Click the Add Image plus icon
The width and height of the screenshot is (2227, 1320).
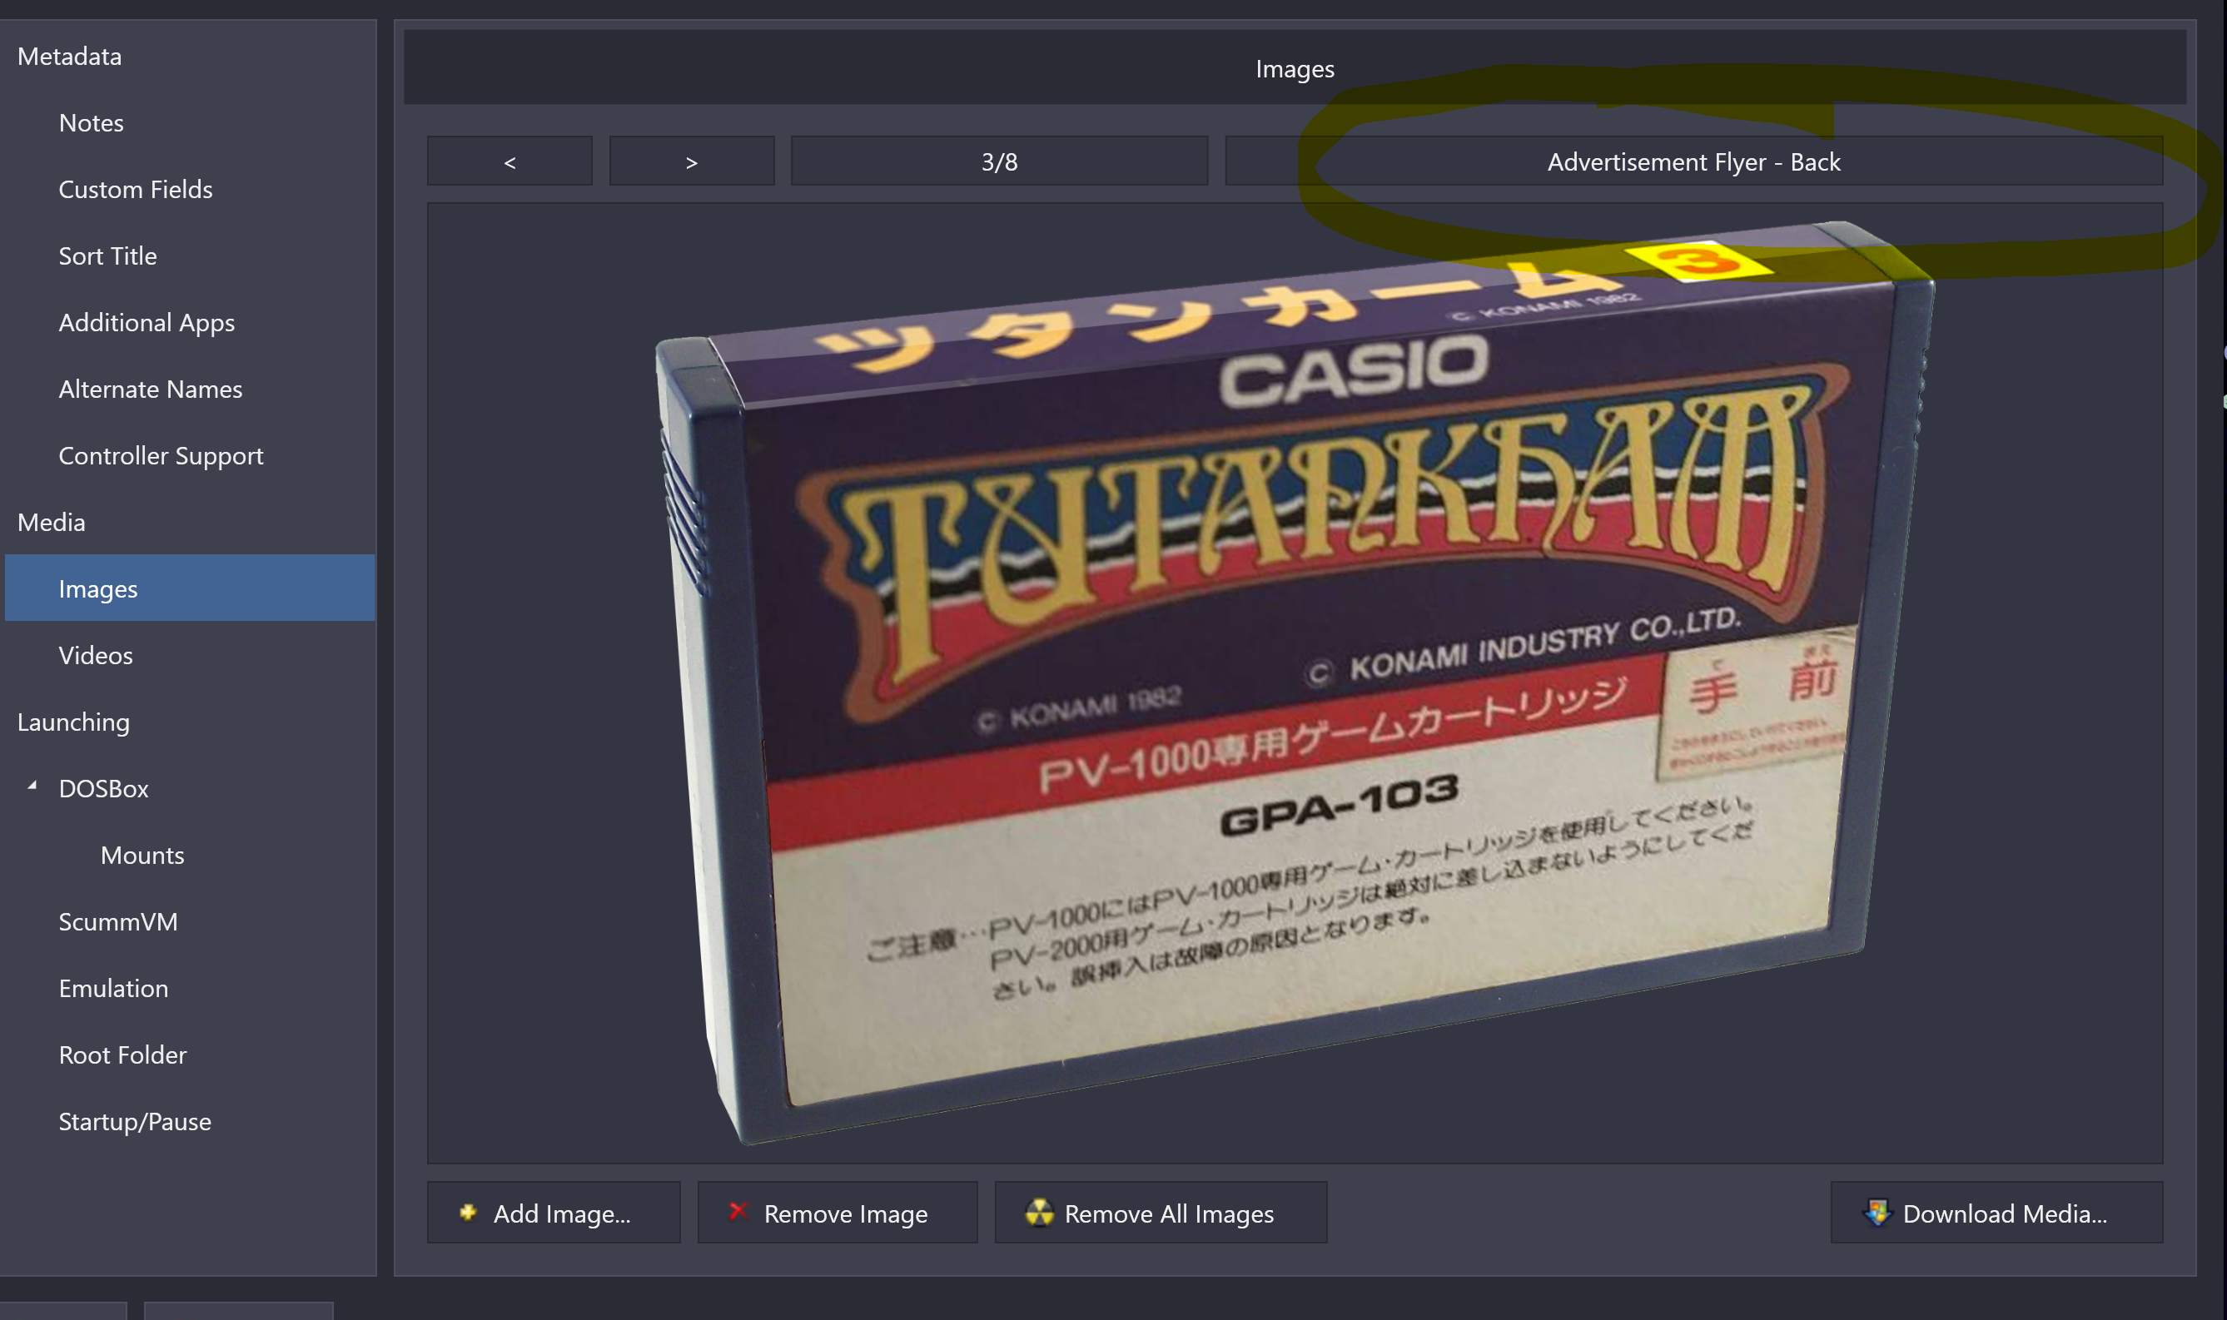click(x=468, y=1212)
